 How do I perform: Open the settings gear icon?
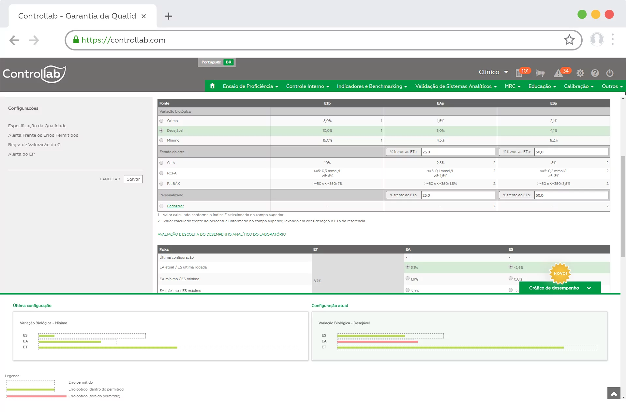click(x=580, y=73)
